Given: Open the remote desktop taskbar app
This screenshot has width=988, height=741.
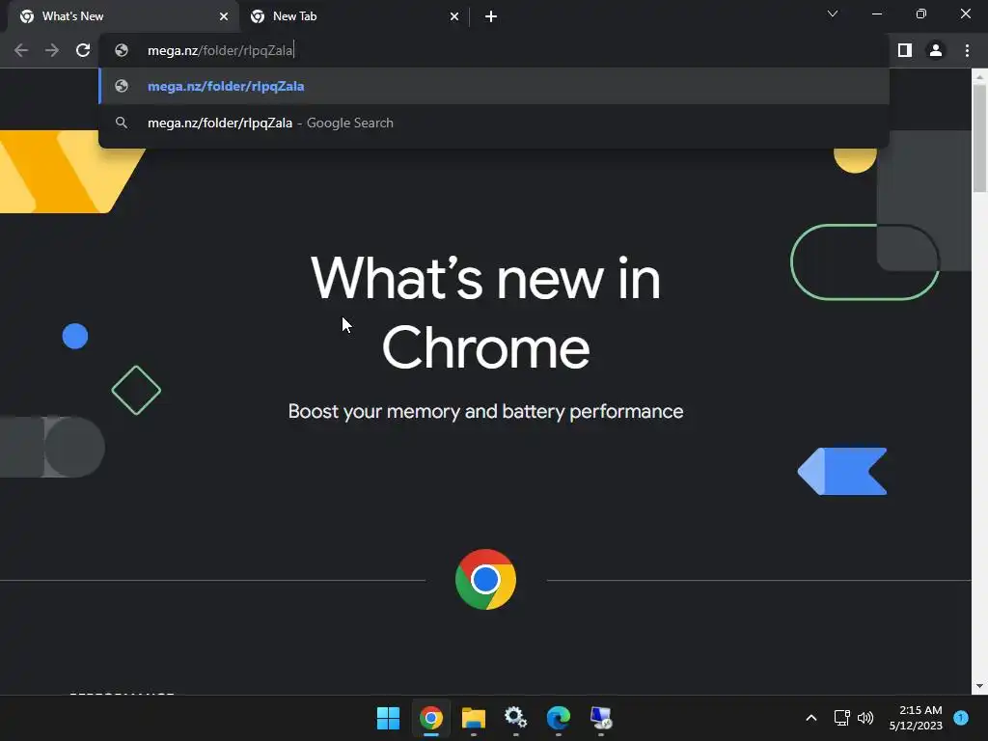Looking at the screenshot, I should (600, 718).
